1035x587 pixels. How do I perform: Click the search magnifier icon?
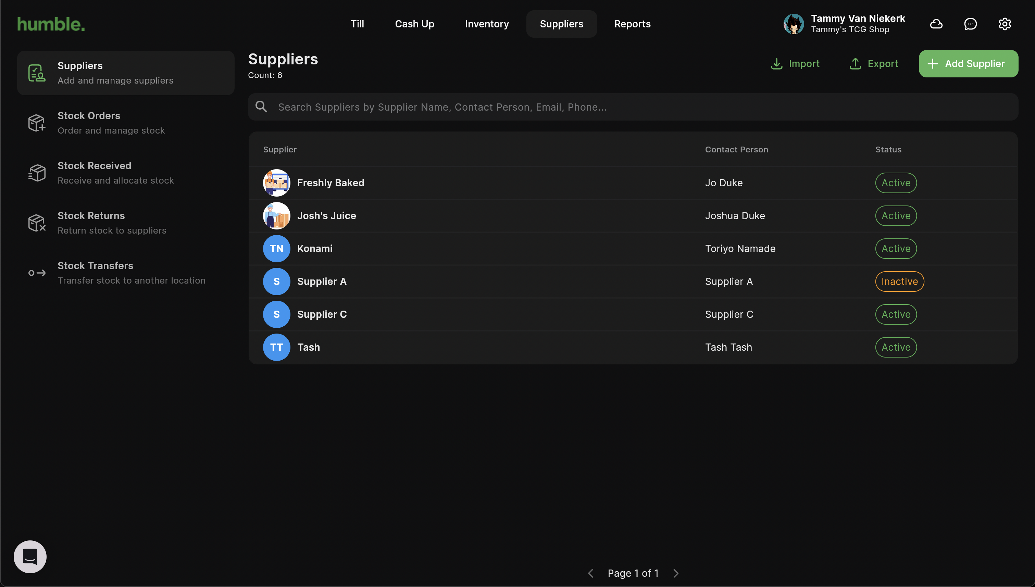(261, 107)
